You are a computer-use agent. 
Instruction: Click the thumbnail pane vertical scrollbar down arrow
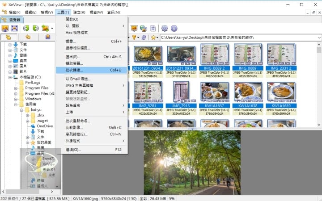tap(319, 125)
